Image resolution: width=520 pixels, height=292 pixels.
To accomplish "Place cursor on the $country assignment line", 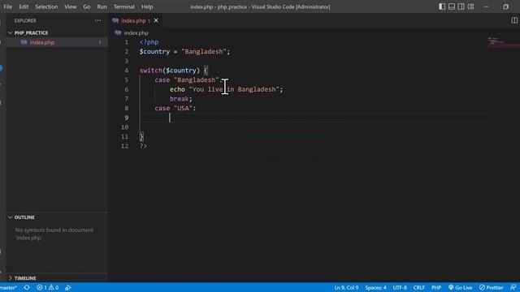I will (184, 52).
